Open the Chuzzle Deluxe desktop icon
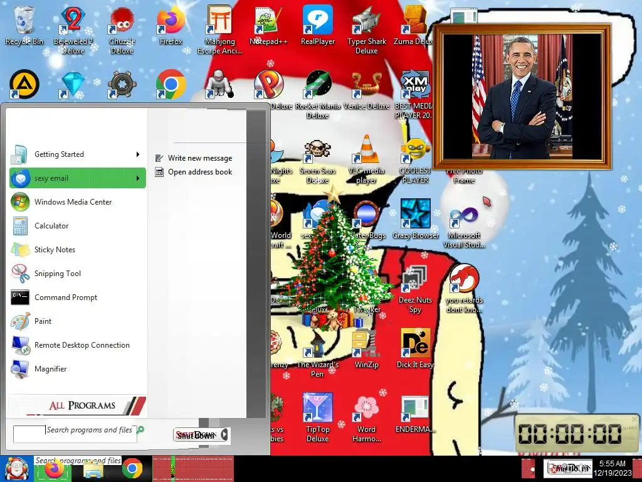Image resolution: width=642 pixels, height=482 pixels. pyautogui.click(x=122, y=29)
